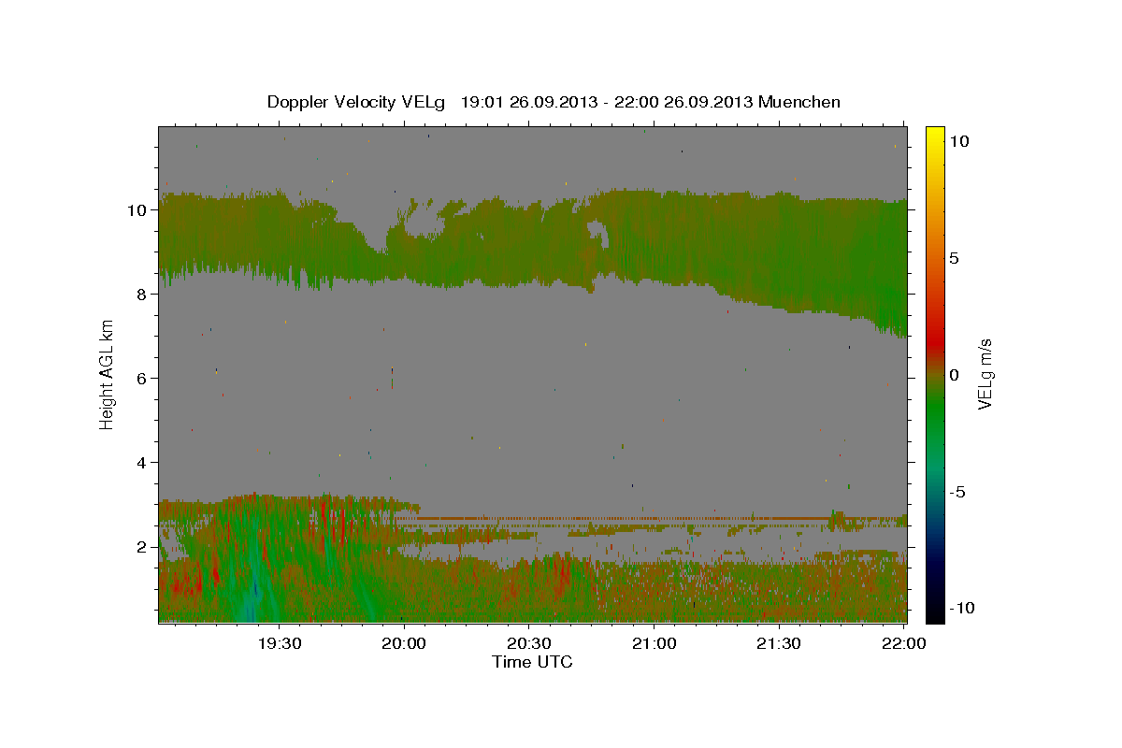Select the 19:30 time tick label
The height and width of the screenshot is (748, 1122).
point(279,643)
